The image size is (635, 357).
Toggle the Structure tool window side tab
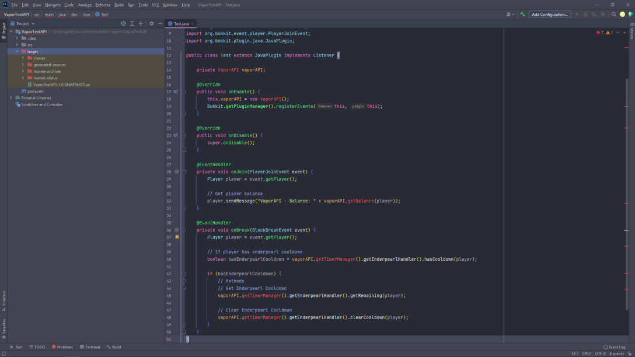coord(4,301)
